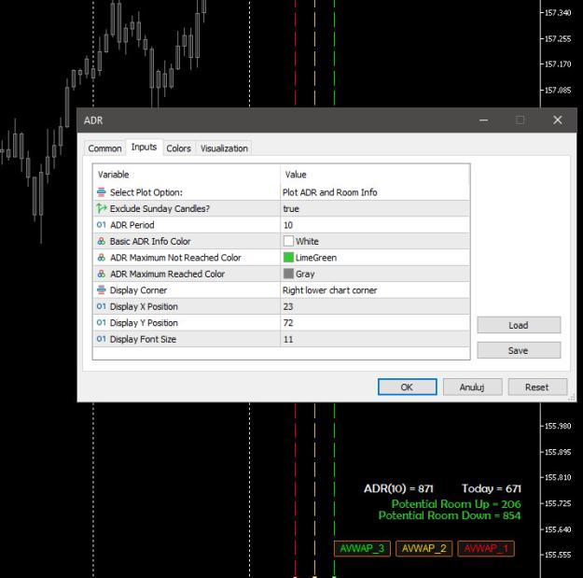Click the enum icon beside Select Plot Option

coord(101,192)
